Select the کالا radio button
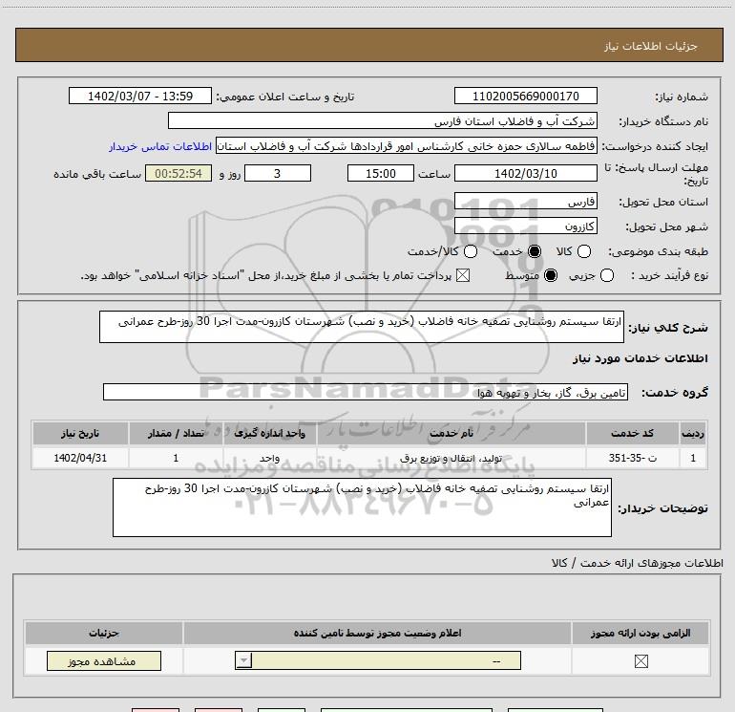This screenshot has width=735, height=712. (583, 251)
